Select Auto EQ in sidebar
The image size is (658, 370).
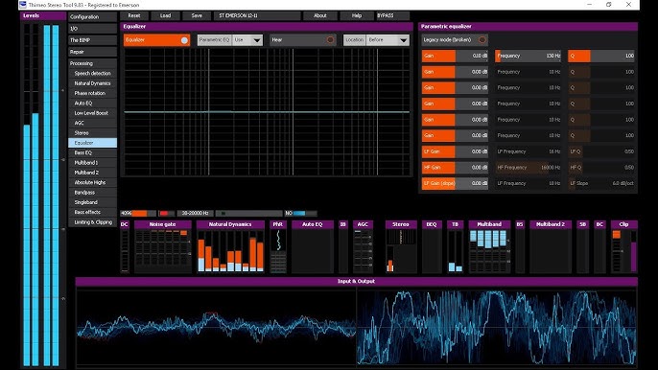tap(92, 104)
